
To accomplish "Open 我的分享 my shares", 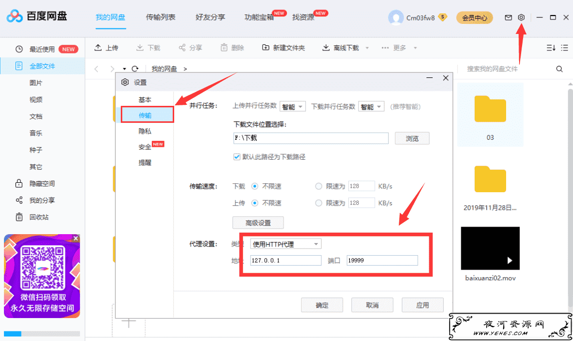I will pos(42,200).
